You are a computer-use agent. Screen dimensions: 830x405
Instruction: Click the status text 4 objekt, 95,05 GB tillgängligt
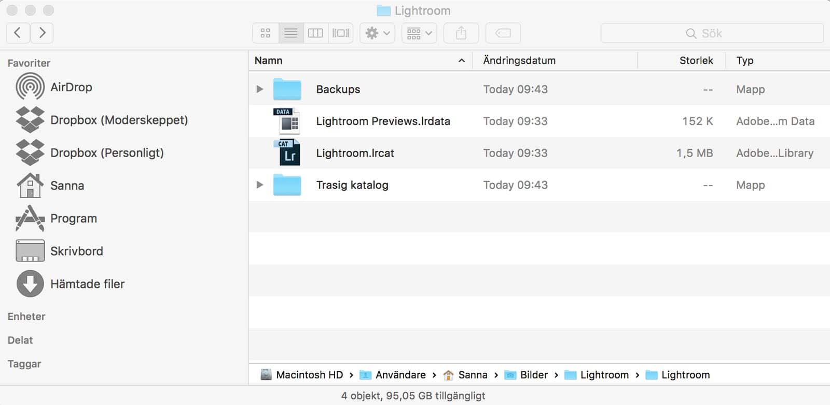click(413, 396)
